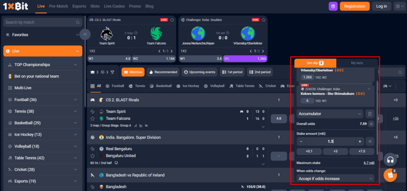407x191 pixels.
Task: Favorite the Challenger Kobe Doubles card star
Action: pyautogui.click(x=264, y=20)
